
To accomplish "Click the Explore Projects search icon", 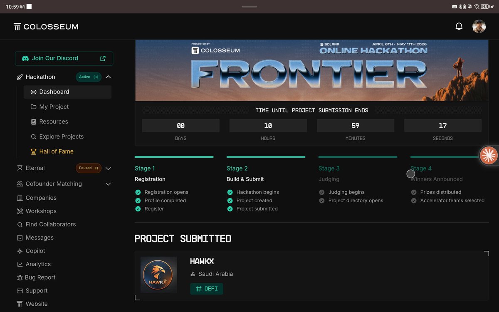I will [x=34, y=137].
